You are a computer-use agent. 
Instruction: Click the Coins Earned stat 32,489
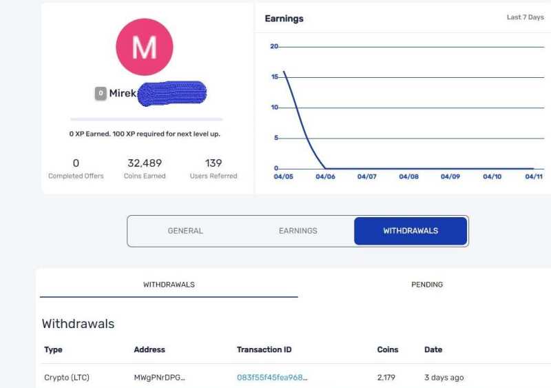click(x=145, y=163)
